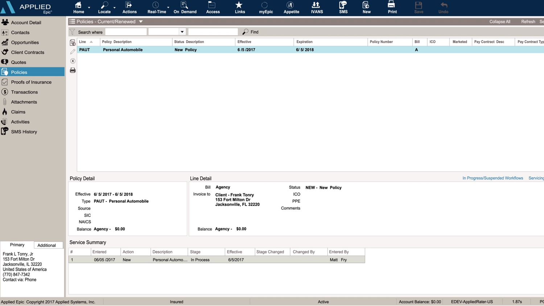Open the search criteria dropdown
544x306 pixels.
coord(182,32)
